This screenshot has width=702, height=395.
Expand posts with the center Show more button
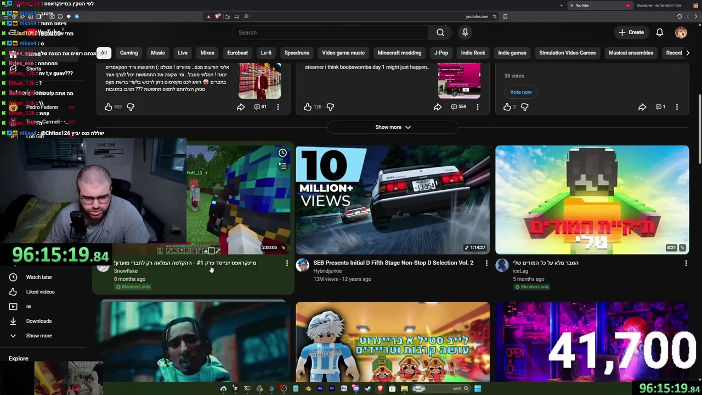click(x=393, y=127)
